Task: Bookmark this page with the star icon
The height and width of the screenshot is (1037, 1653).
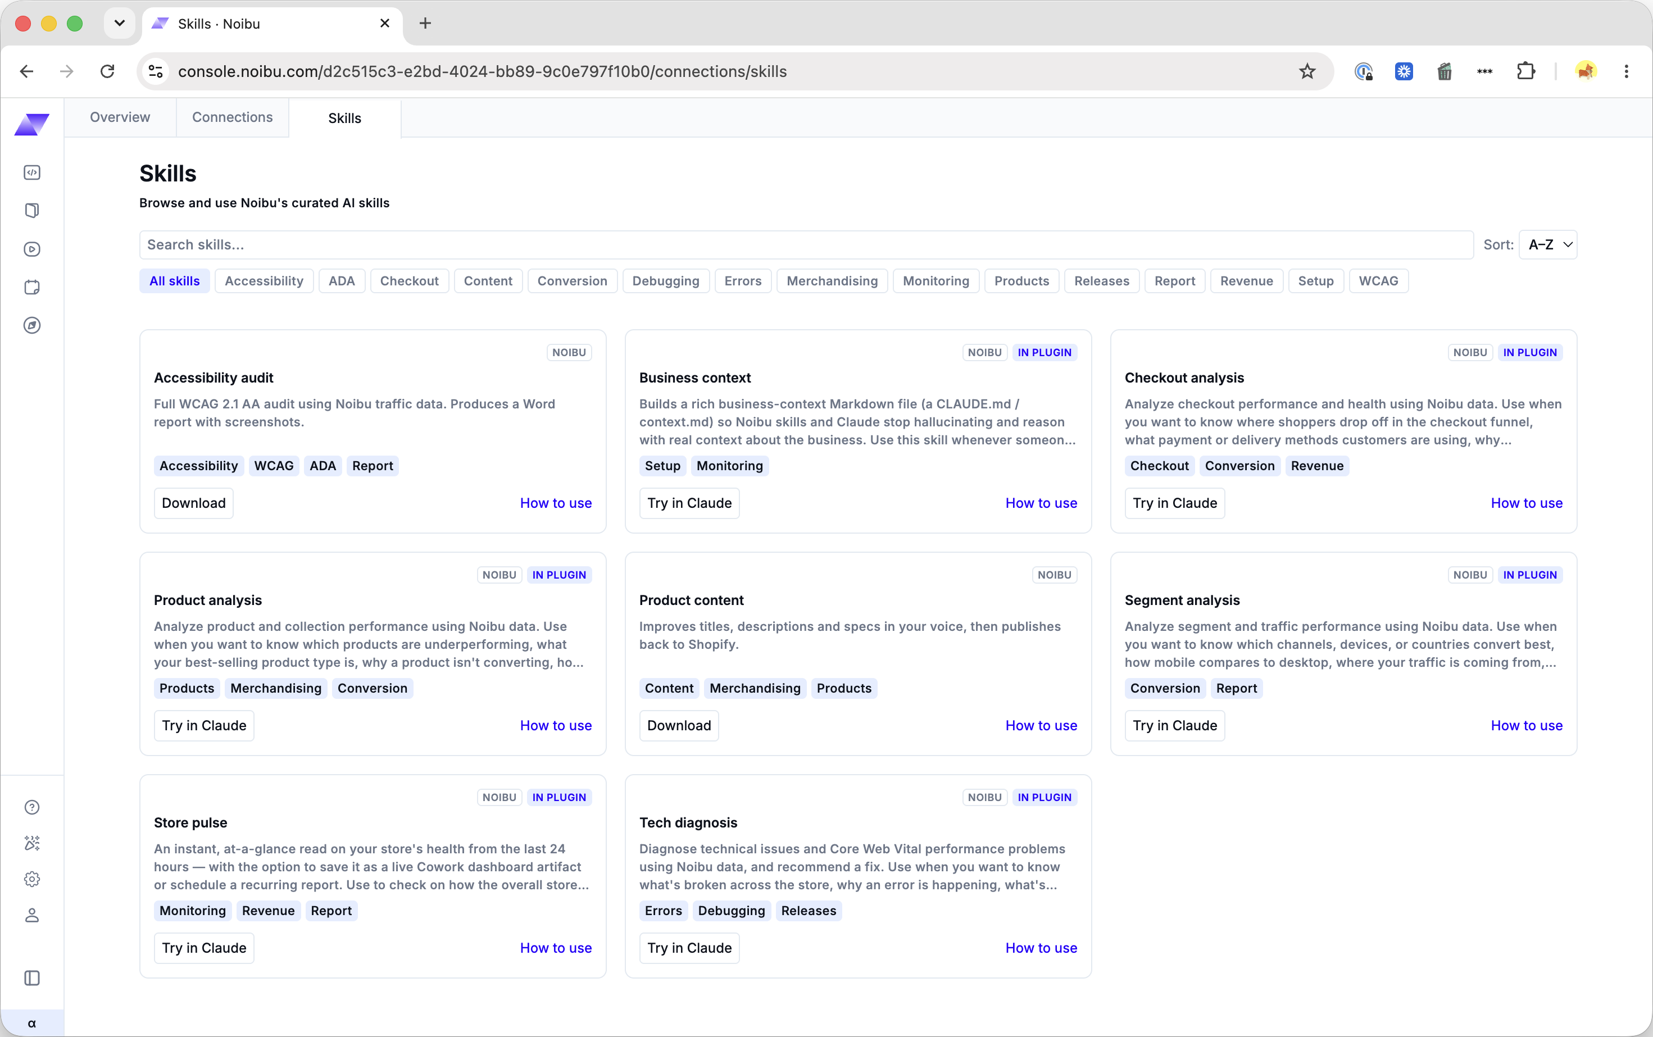Action: coord(1307,71)
